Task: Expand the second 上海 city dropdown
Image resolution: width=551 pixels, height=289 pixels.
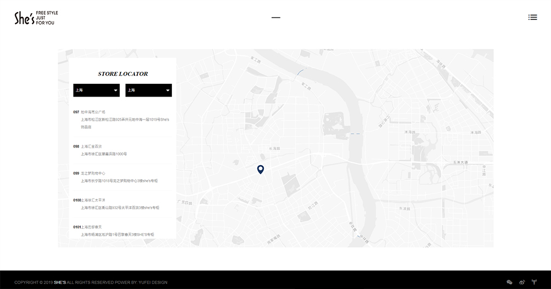Action: [x=148, y=90]
